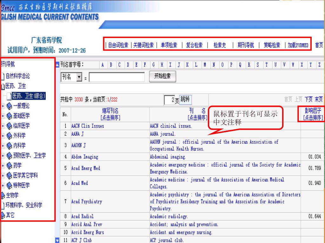325x243 pixels.
Task: Expand the 内科学 tree node
Action: (x=3, y=146)
